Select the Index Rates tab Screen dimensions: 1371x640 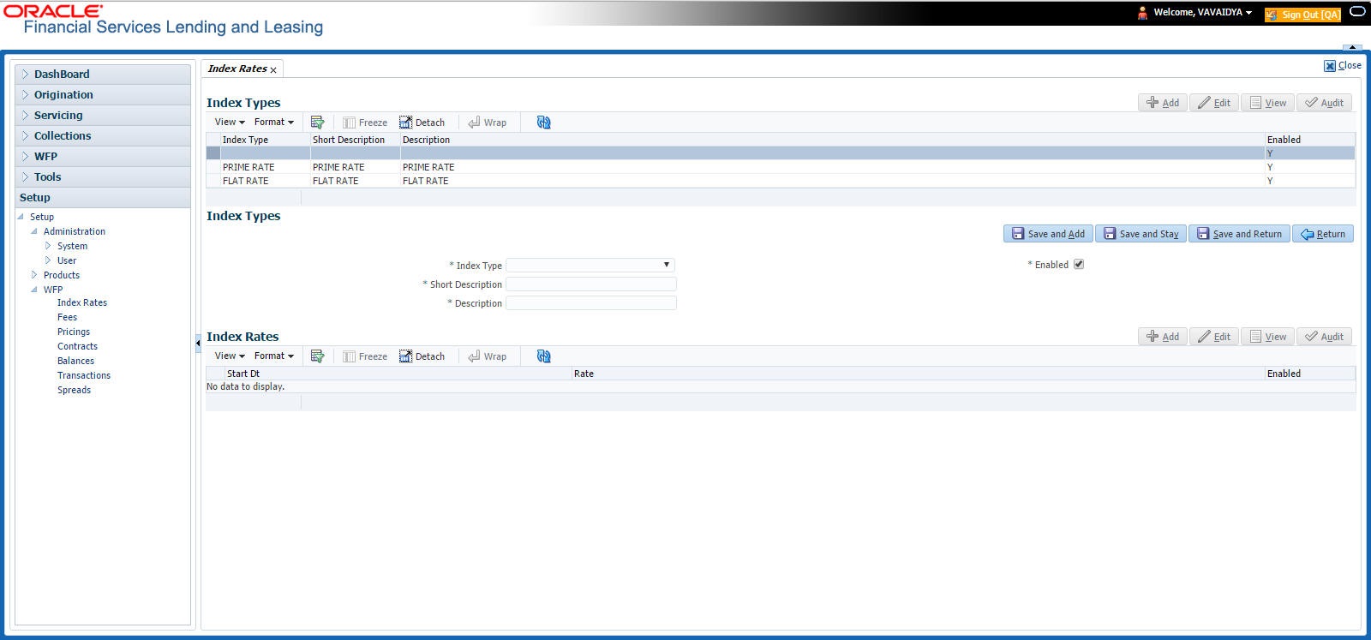tap(237, 69)
